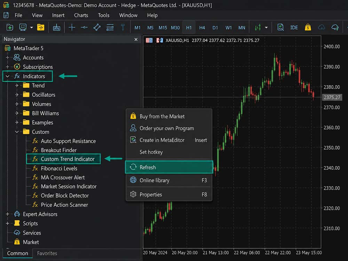The height and width of the screenshot is (261, 348).
Task: Open the Profiles monitor toolbar icon
Action: [23, 27]
